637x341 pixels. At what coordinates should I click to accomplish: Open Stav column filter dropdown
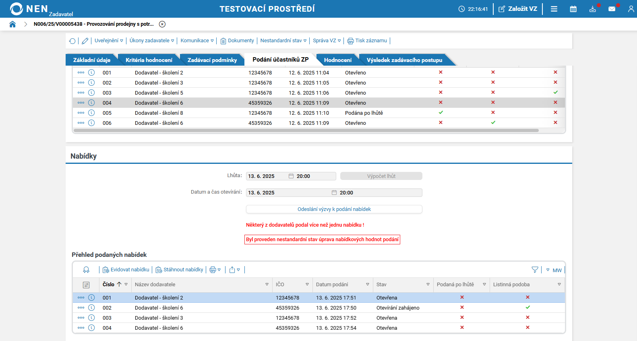tap(428, 285)
